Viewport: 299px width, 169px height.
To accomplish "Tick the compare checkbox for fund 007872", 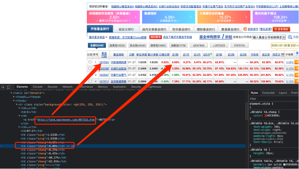I will point(90,81).
